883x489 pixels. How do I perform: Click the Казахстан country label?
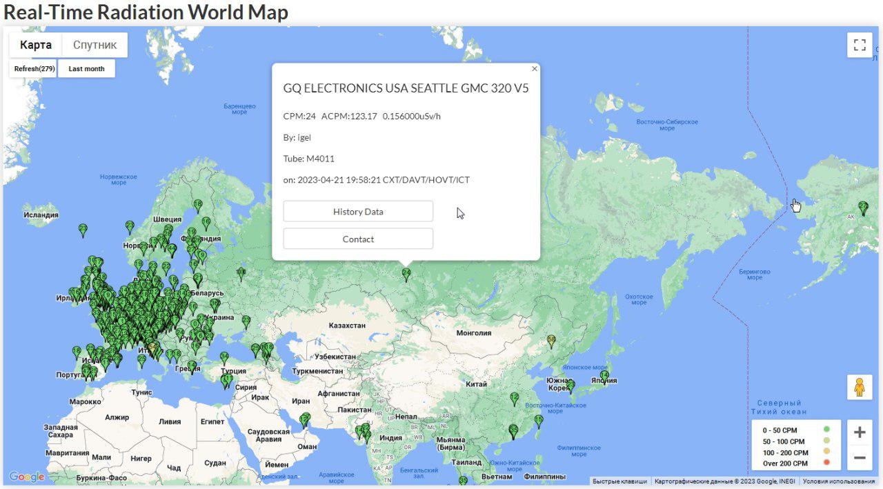click(x=347, y=326)
